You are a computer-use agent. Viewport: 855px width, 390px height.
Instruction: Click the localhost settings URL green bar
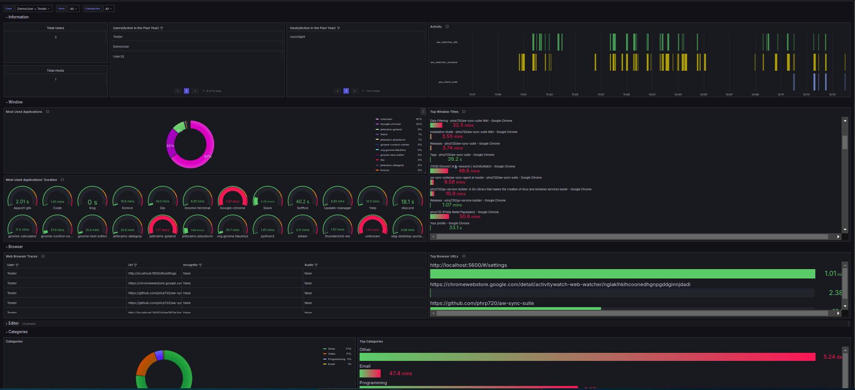[622, 274]
